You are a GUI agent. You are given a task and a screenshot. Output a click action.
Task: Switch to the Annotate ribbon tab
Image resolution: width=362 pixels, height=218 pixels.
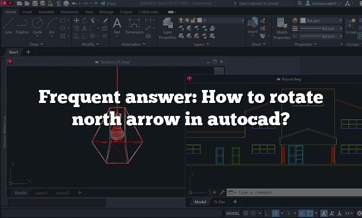(46, 12)
